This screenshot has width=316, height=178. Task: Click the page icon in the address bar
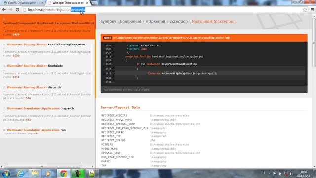25,10
